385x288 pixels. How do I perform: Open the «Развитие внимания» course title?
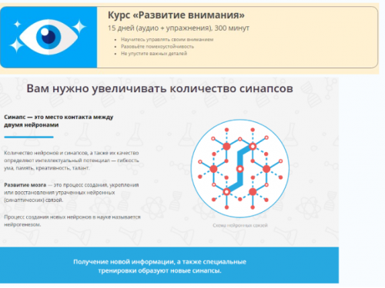pos(176,15)
